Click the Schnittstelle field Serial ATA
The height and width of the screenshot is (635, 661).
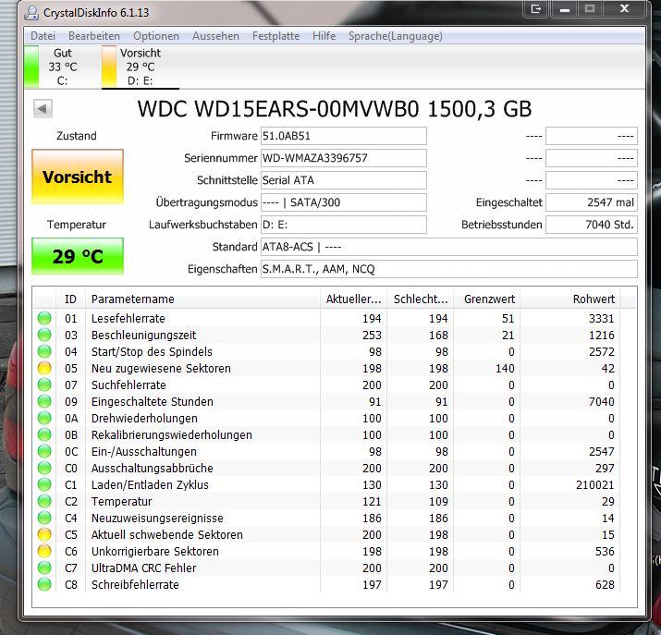tap(344, 180)
